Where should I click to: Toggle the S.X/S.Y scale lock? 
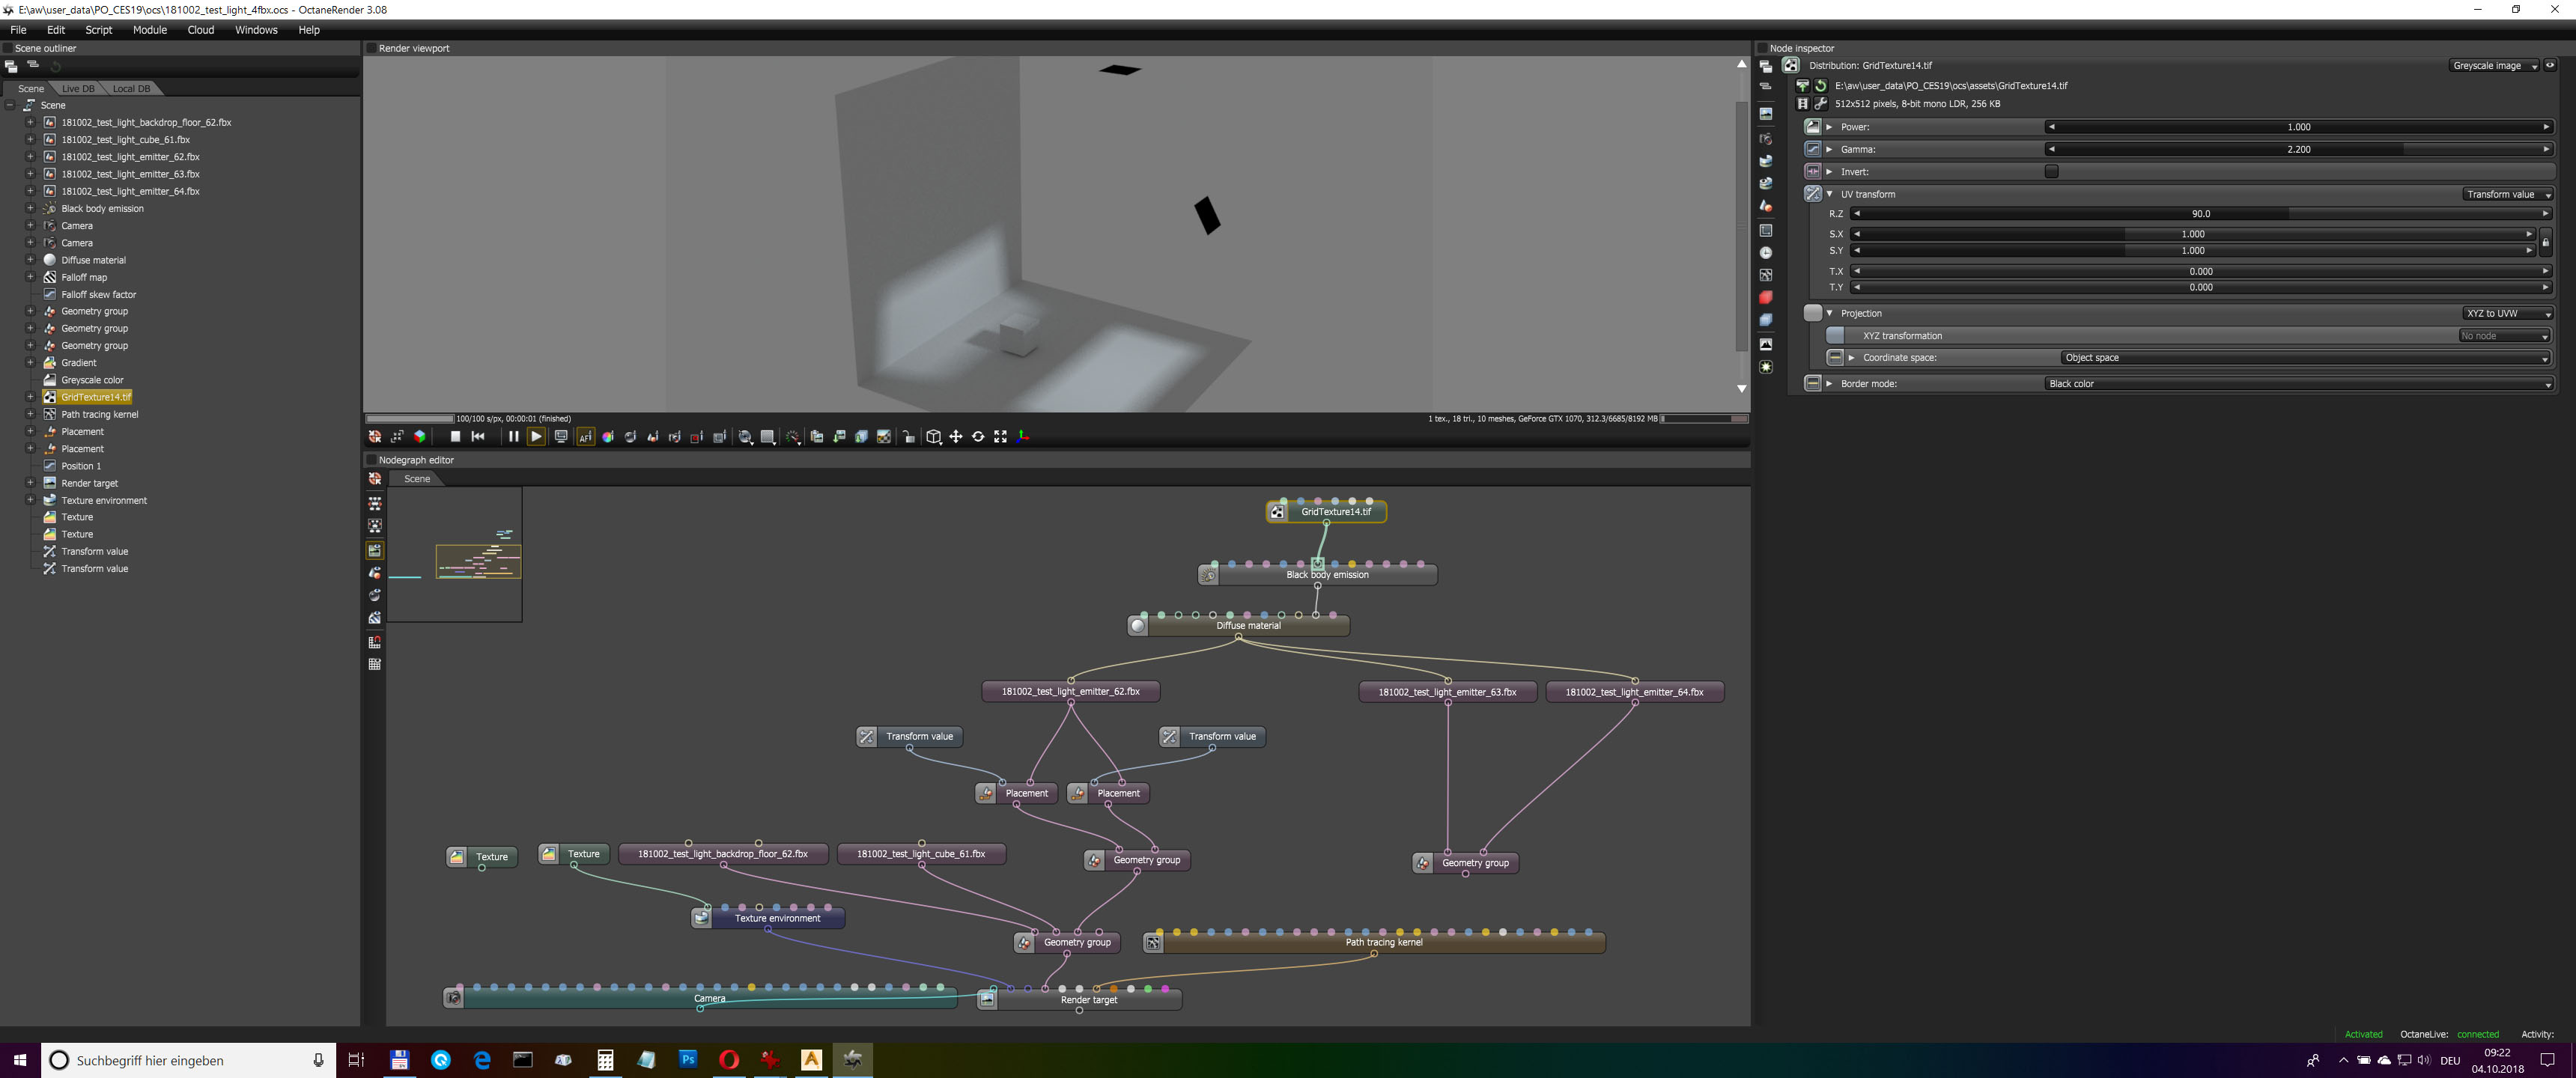click(x=2545, y=242)
